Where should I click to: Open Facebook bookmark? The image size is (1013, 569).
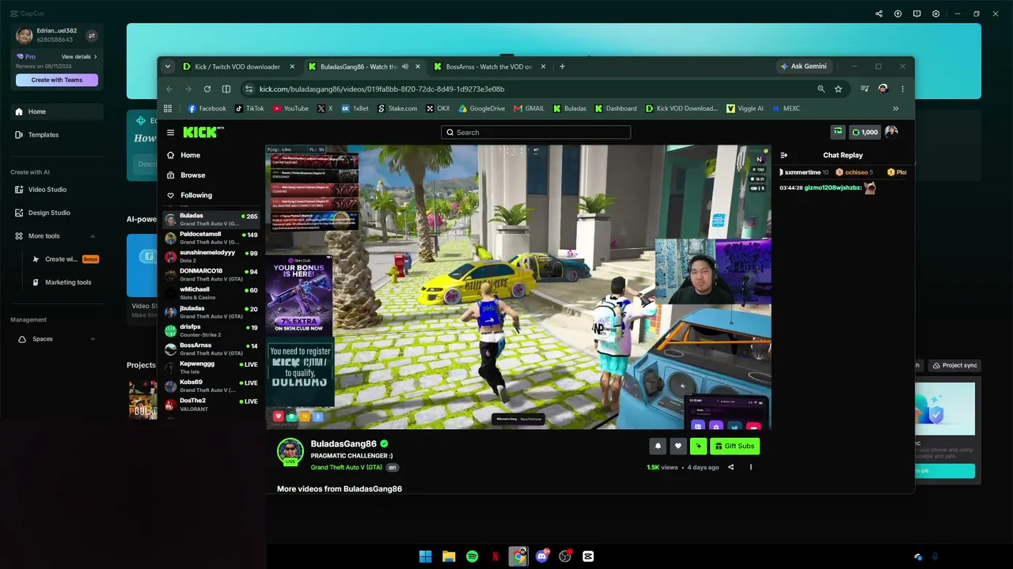click(207, 108)
